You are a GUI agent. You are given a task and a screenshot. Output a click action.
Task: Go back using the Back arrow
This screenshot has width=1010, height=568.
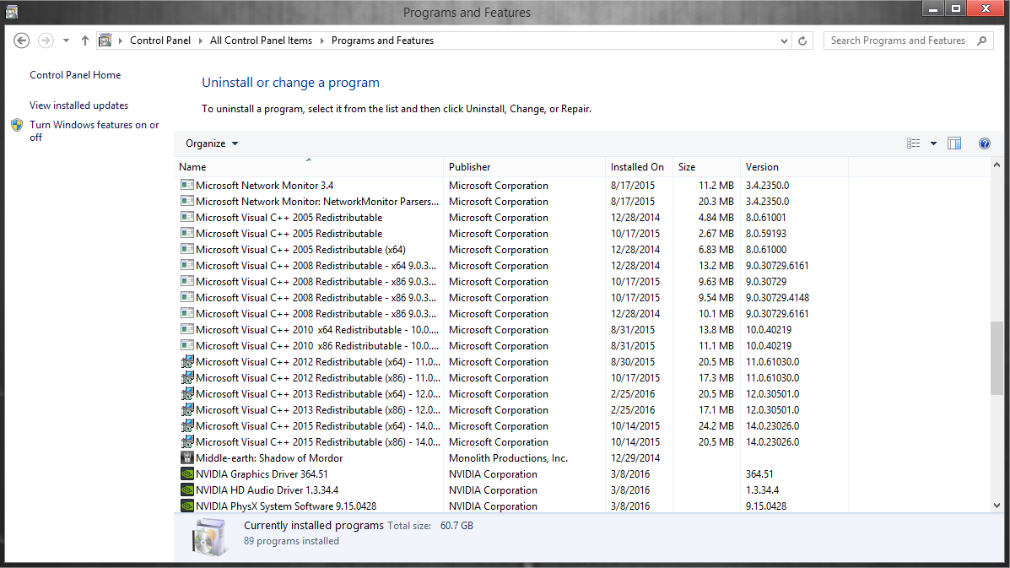pos(21,41)
